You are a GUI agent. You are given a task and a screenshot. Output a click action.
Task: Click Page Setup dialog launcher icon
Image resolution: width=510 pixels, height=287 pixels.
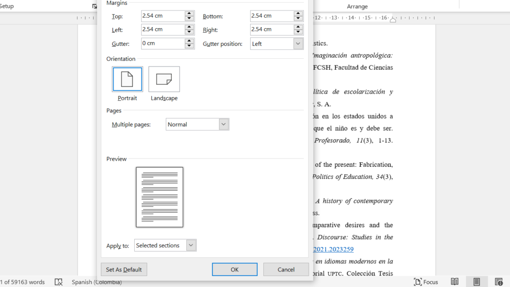click(x=94, y=6)
